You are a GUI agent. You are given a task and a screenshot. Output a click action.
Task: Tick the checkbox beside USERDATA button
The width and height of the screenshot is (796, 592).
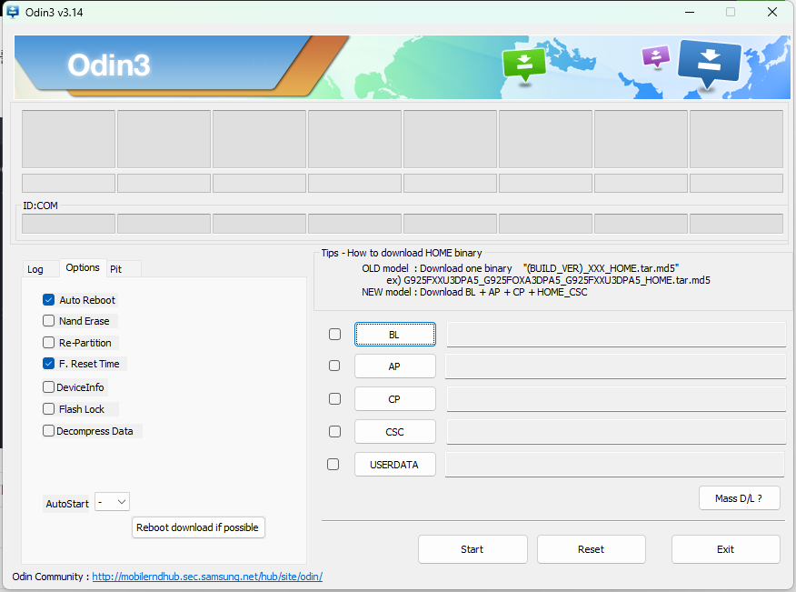333,465
